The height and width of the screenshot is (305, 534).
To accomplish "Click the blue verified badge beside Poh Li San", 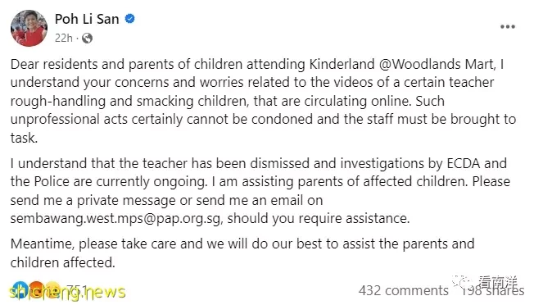I will click(129, 18).
